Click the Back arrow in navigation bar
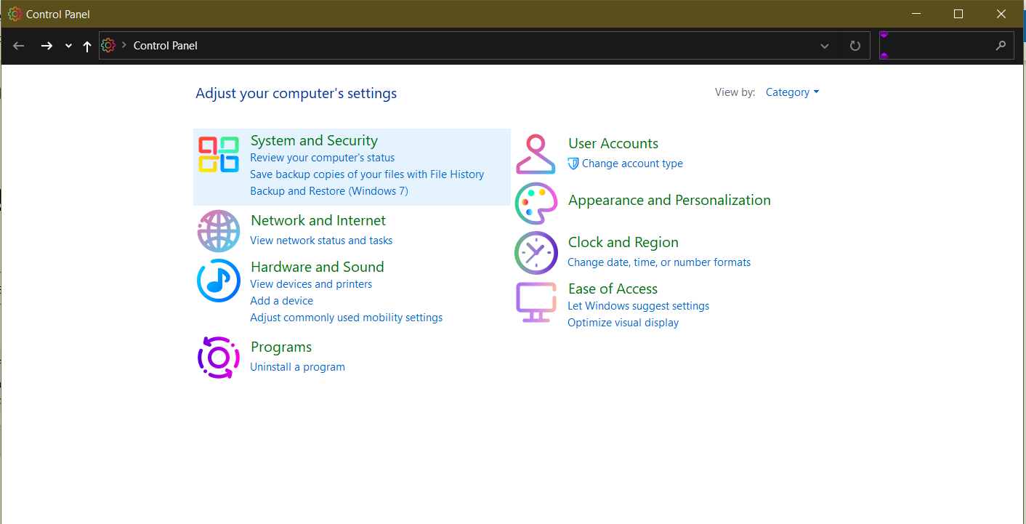1026x524 pixels. click(x=19, y=46)
